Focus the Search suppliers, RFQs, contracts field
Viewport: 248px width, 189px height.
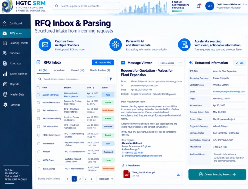pos(86,6)
